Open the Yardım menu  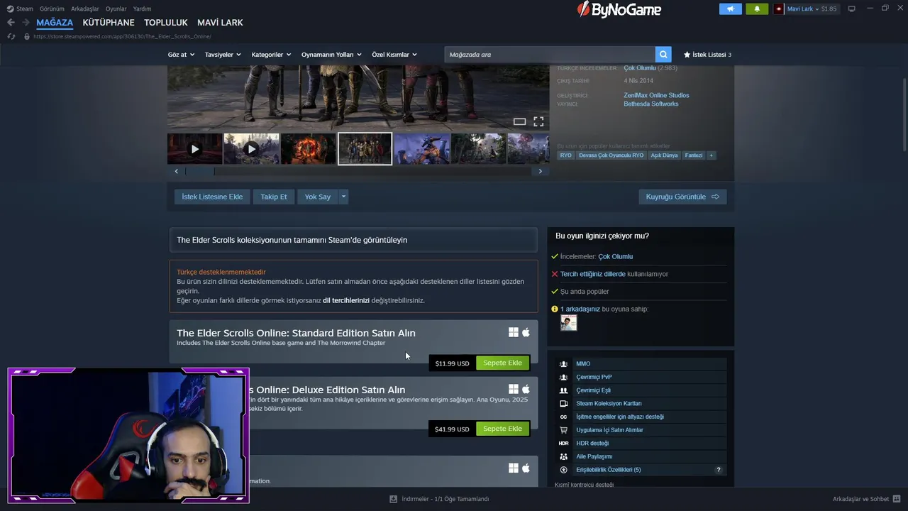142,9
